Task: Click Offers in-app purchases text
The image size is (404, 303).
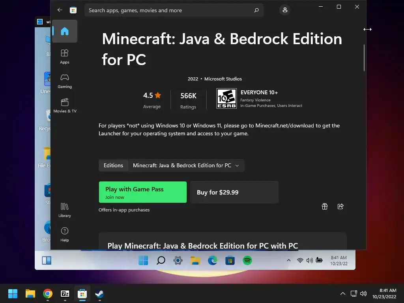Action: tap(124, 210)
